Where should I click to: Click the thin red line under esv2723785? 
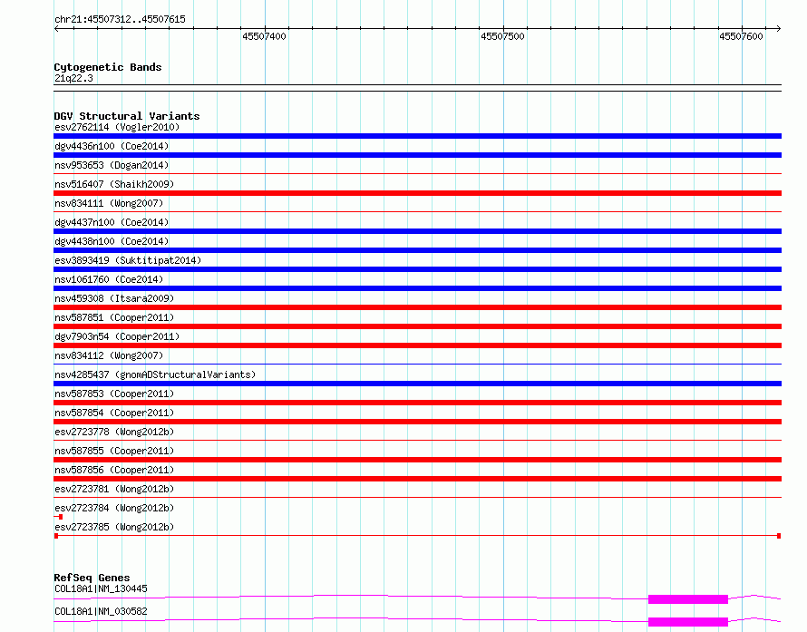(x=417, y=536)
